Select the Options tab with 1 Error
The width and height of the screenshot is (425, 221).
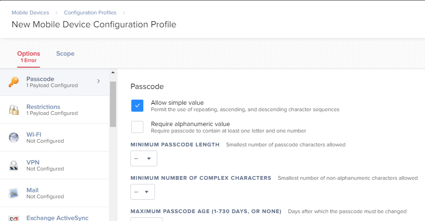(x=28, y=57)
